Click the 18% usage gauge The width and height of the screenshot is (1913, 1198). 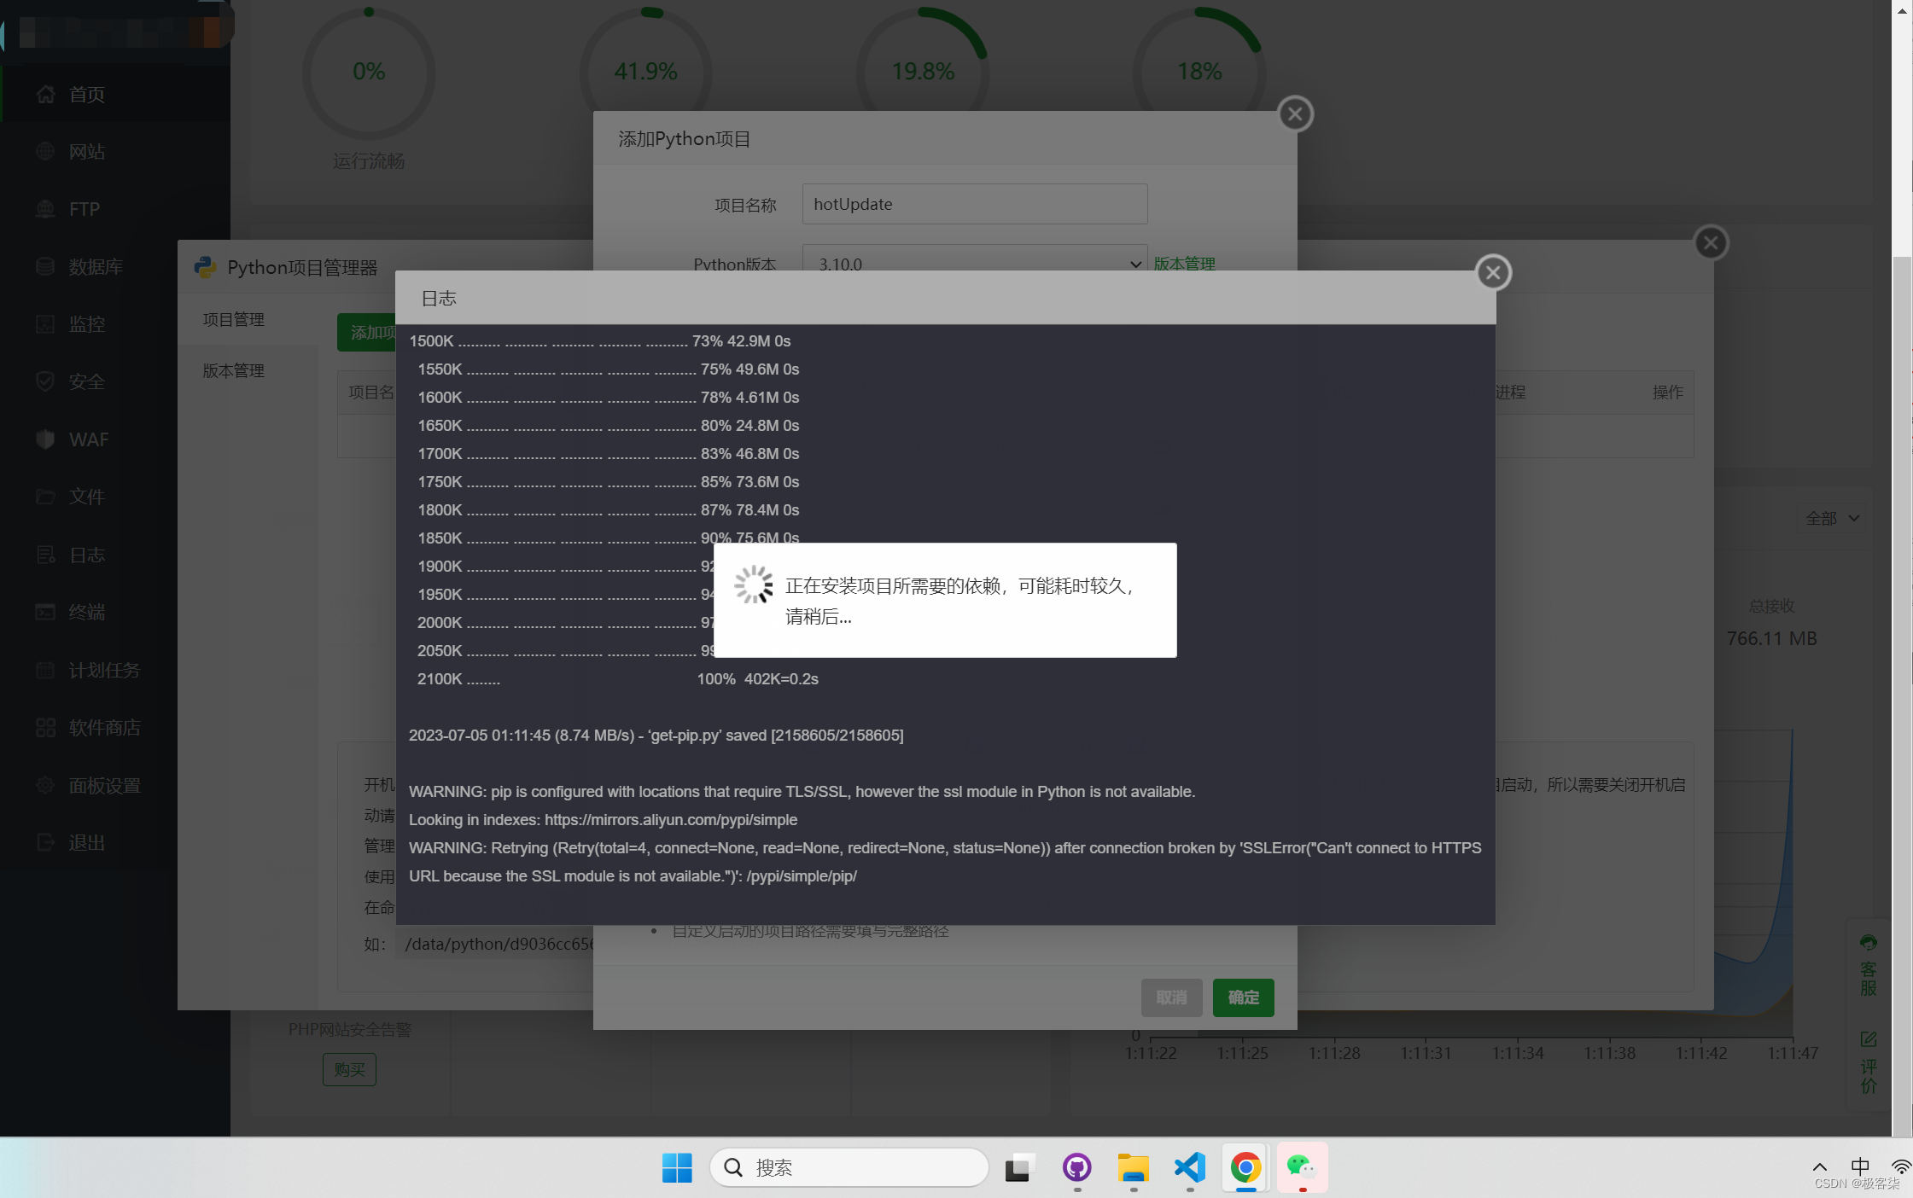tap(1199, 73)
